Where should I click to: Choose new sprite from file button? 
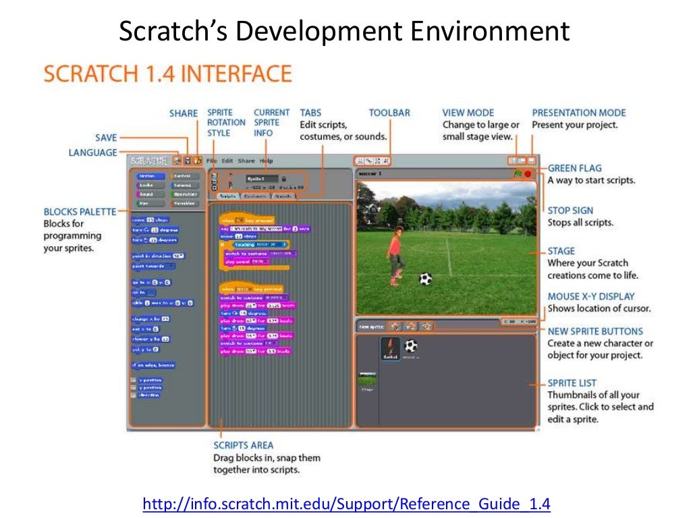tap(411, 326)
